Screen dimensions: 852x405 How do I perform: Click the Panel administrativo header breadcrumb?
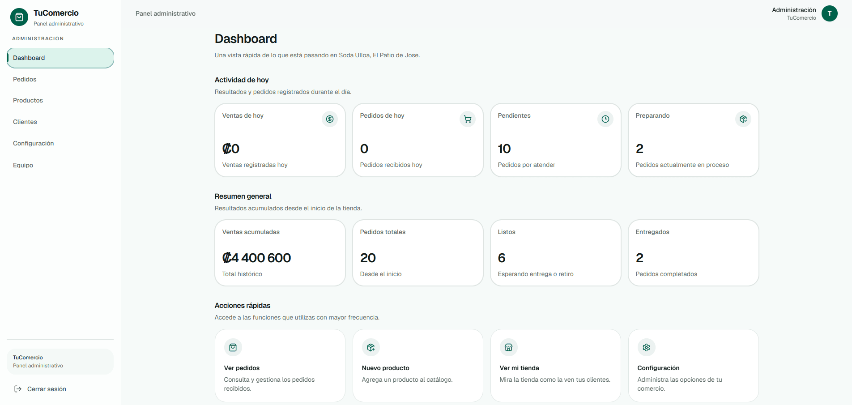pyautogui.click(x=166, y=13)
